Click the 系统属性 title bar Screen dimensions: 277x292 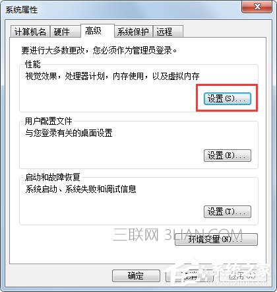coord(123,10)
